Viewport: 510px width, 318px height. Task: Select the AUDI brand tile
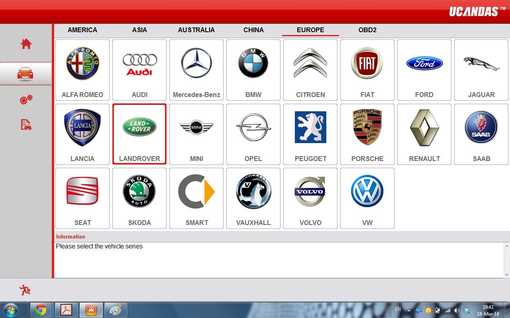tap(139, 70)
